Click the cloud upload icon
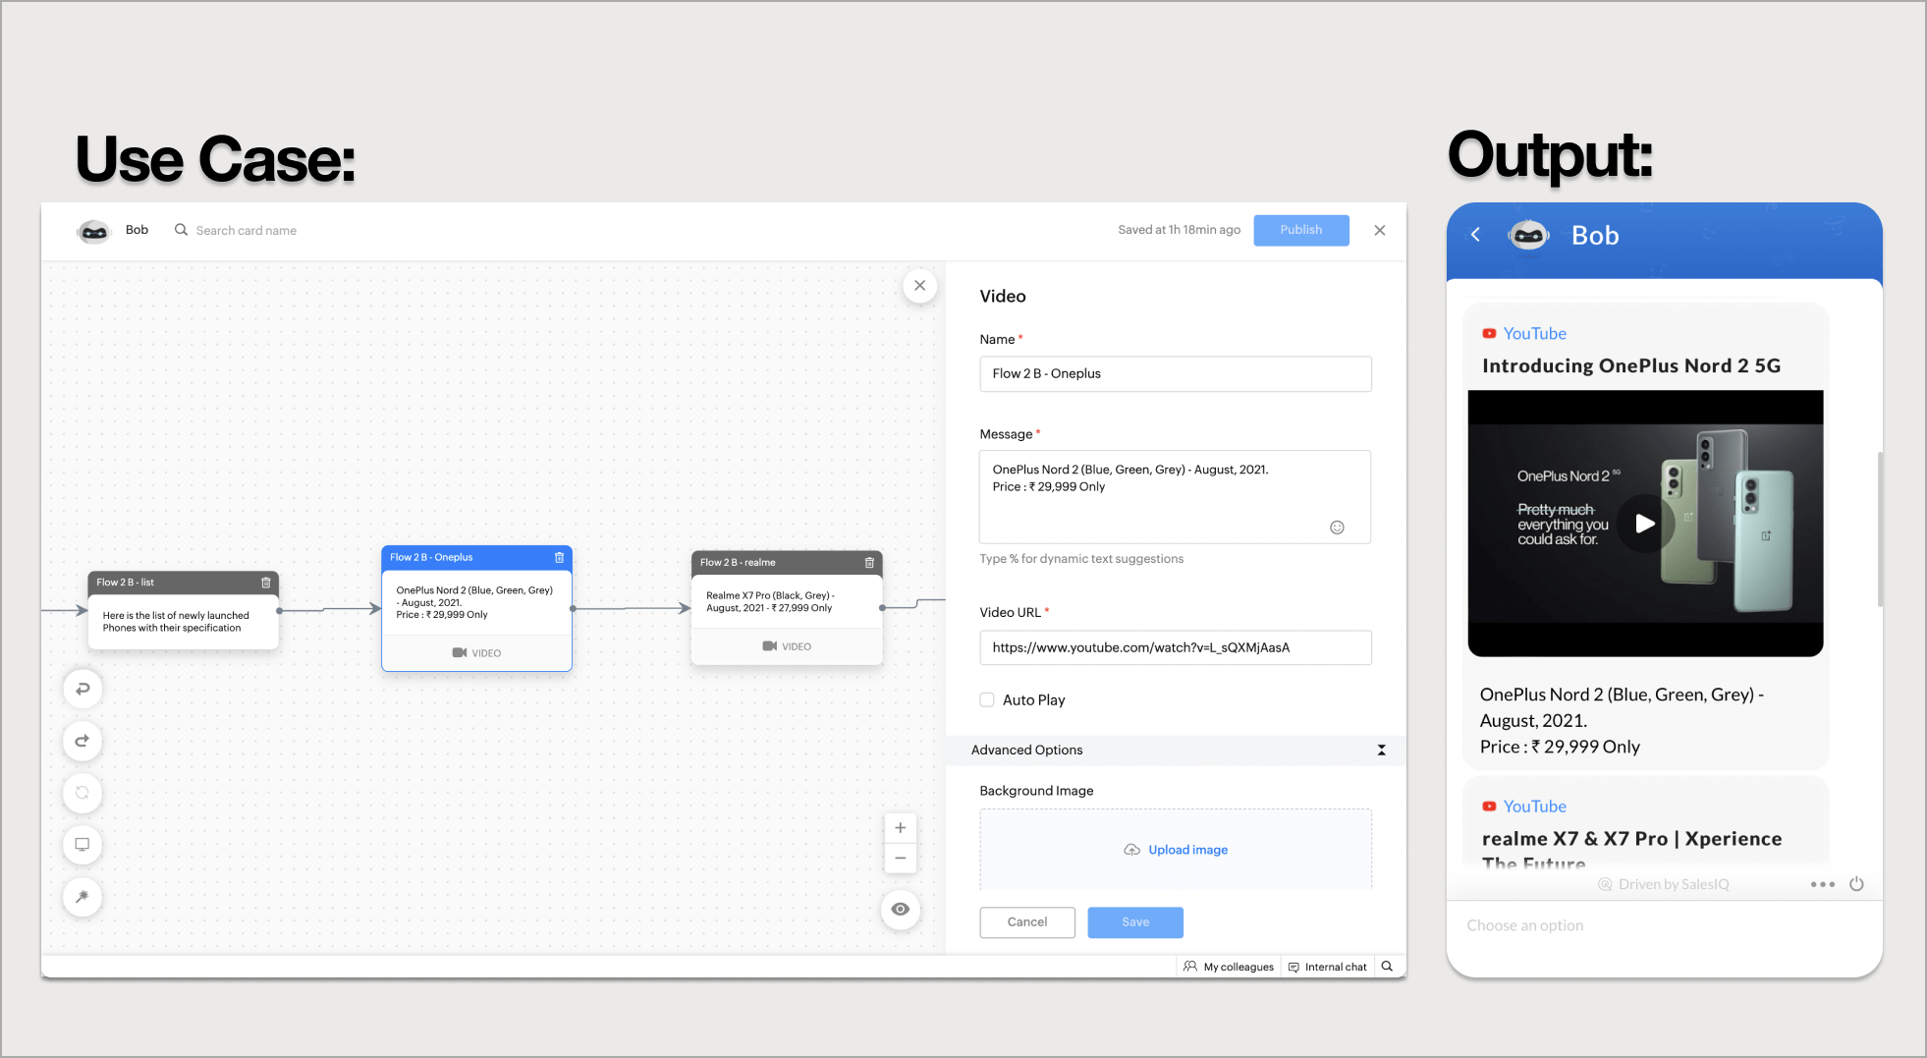1927x1058 pixels. click(x=1131, y=850)
